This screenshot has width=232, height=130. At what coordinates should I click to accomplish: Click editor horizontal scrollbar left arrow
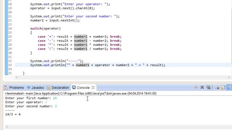(17, 77)
